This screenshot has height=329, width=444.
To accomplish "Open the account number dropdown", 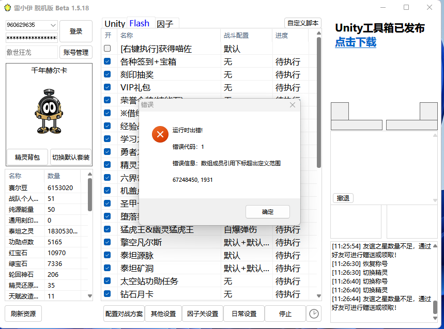I will tap(53, 25).
